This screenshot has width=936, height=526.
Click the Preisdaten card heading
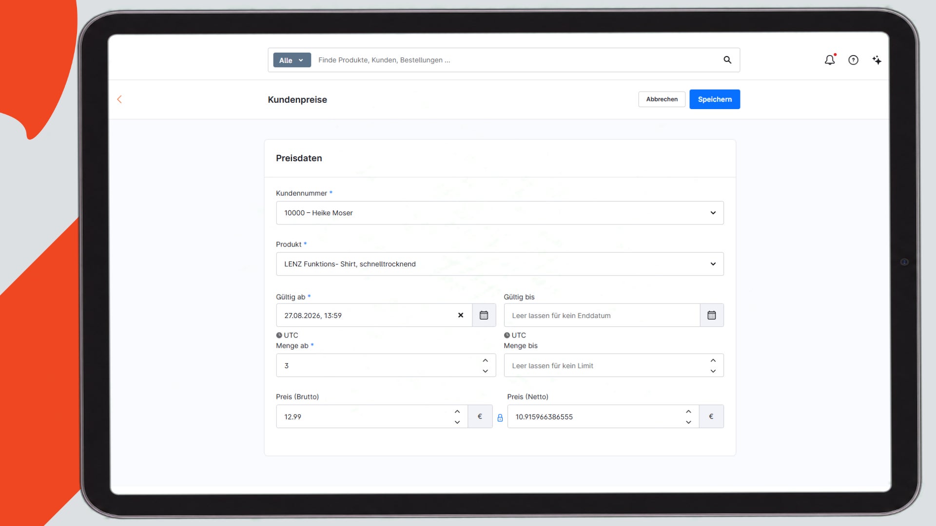click(299, 158)
